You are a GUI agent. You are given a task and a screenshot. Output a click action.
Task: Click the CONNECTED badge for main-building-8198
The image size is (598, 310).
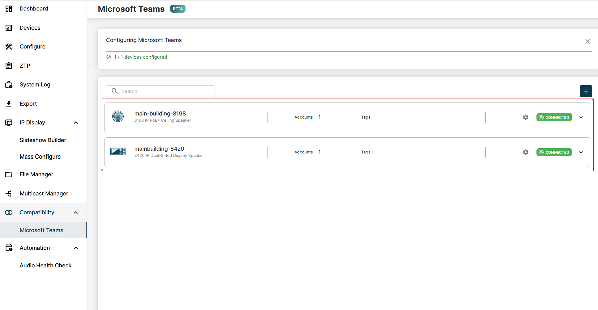[x=554, y=117]
